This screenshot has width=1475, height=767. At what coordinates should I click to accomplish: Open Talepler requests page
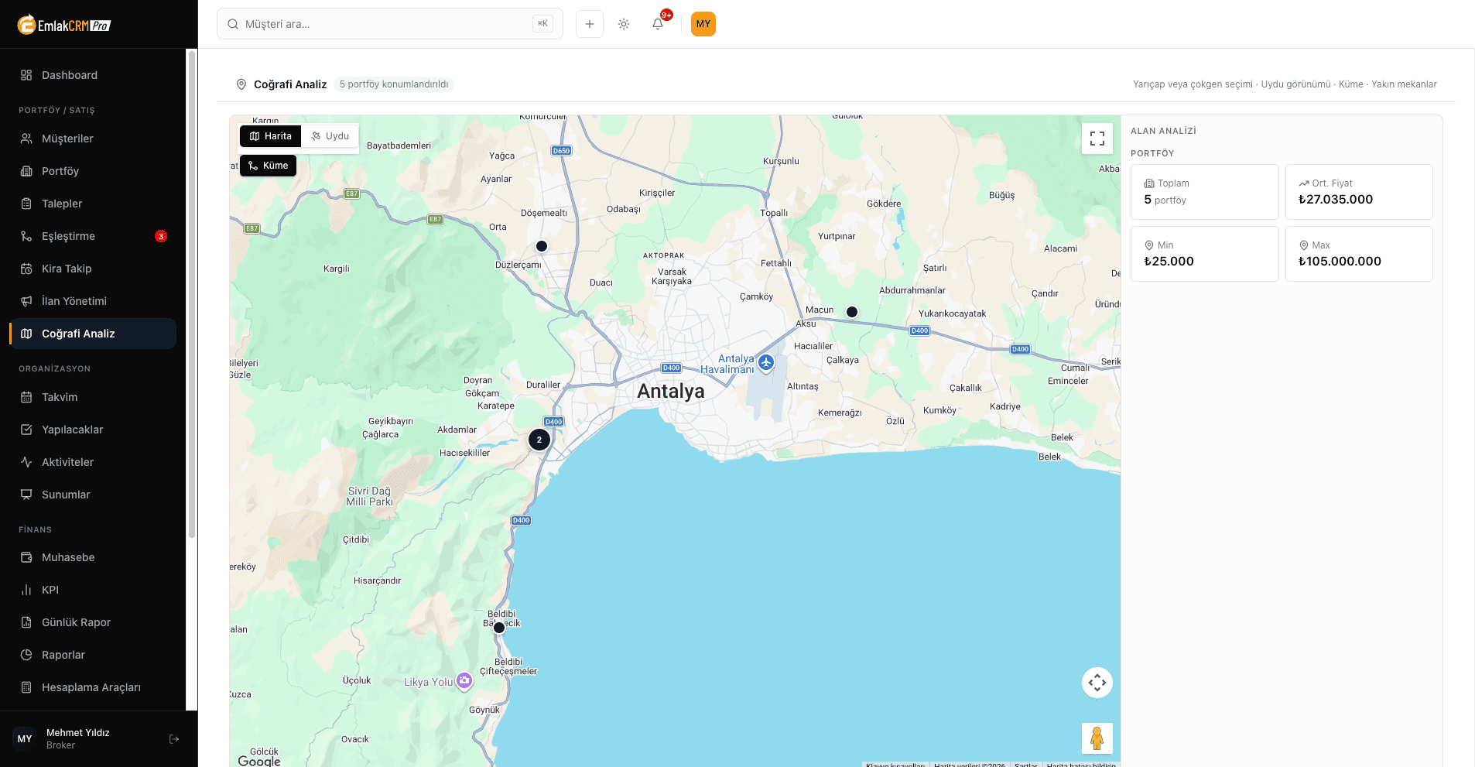click(93, 204)
